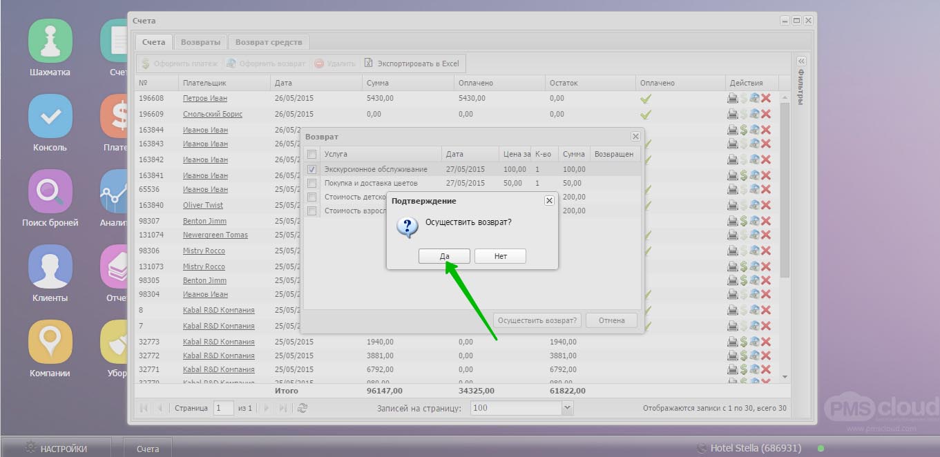Open the Шахматка desktop icon
Viewport: 940px width, 457px height.
[50, 41]
